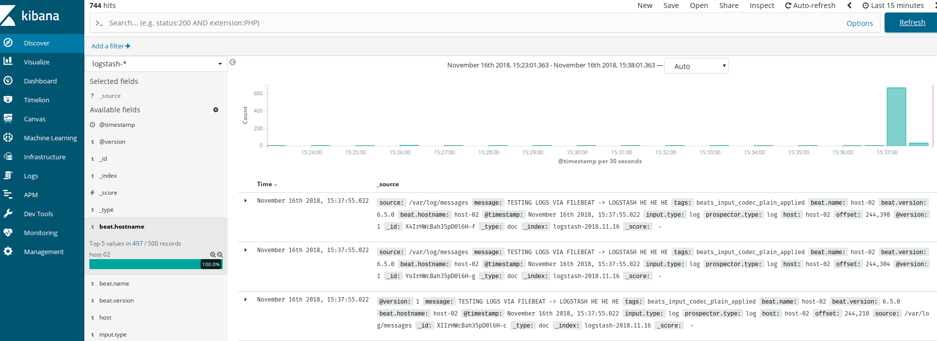
Task: Click the Last 15 minutes clock icon
Action: click(866, 5)
